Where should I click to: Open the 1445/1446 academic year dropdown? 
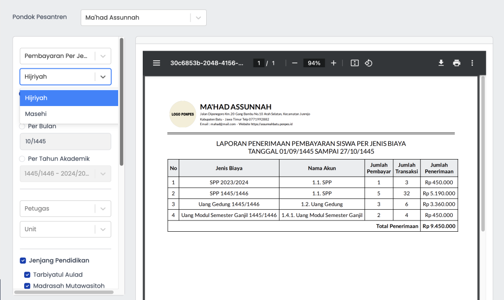[x=65, y=174]
